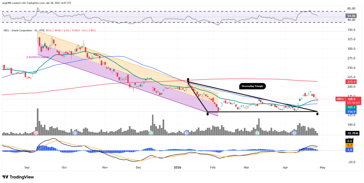Click the 10.78M volume label
364x183 pixels.
point(352,133)
